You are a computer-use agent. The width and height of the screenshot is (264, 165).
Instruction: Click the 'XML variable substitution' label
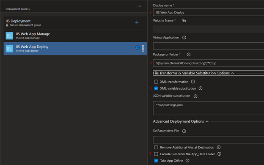pos(178,88)
